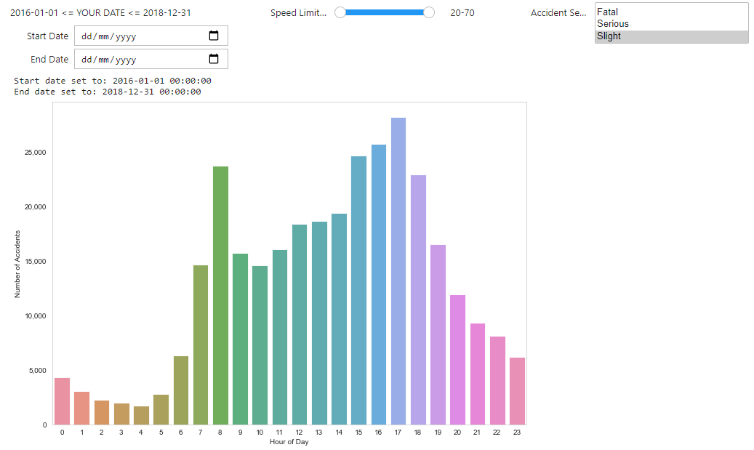
Task: Click the Number of Accidents axis title
Action: pyautogui.click(x=17, y=264)
